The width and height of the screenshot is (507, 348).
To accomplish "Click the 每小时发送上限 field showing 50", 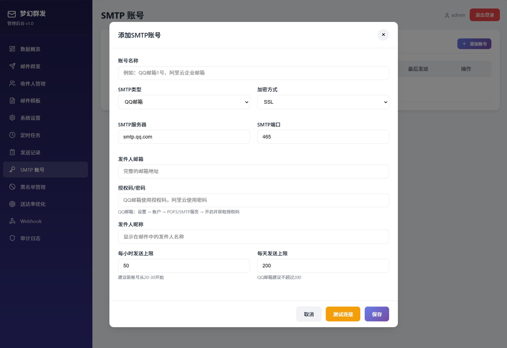I will [184, 266].
